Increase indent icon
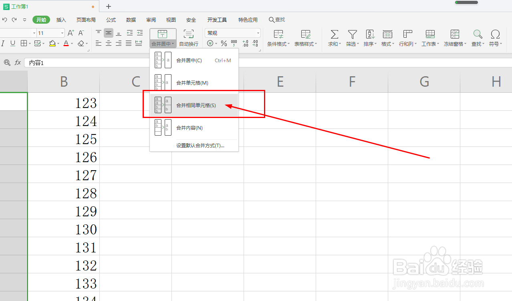 point(139,33)
